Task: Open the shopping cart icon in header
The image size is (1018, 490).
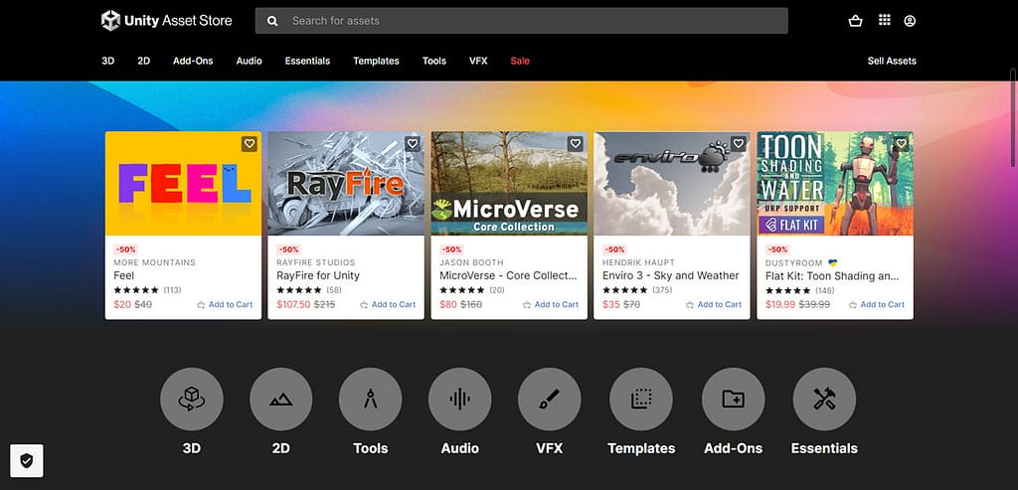Action: [855, 21]
